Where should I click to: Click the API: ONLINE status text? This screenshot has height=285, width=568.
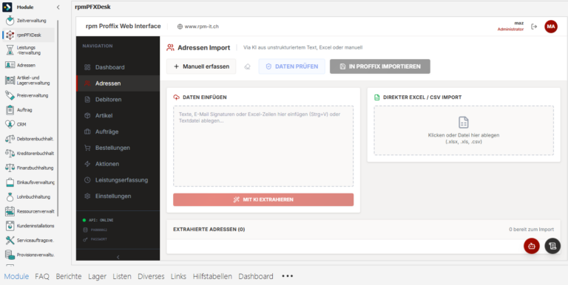click(101, 220)
